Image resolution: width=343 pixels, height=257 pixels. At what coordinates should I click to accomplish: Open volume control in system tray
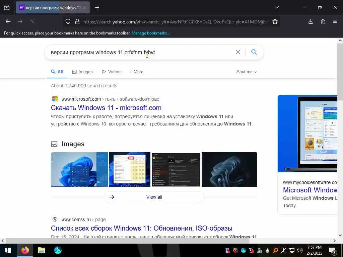click(300, 250)
